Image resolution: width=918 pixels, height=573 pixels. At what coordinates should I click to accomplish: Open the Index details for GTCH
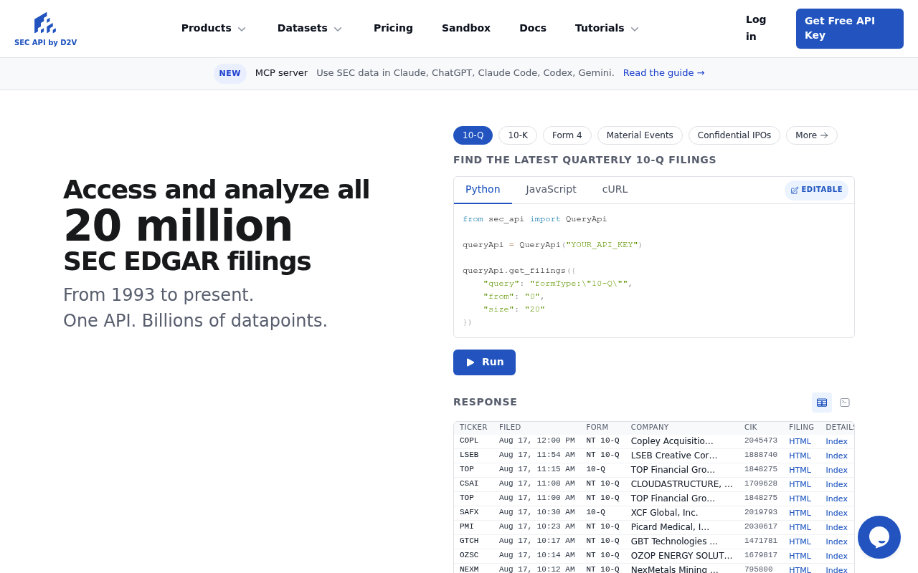[836, 541]
